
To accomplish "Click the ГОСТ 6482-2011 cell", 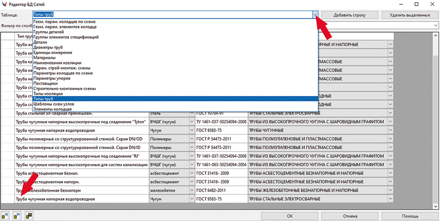I will pyautogui.click(x=221, y=190).
